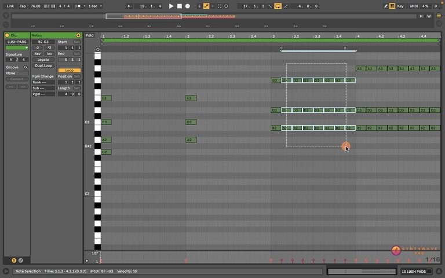The width and height of the screenshot is (445, 278).
Task: Click the Stop button in transport
Action: [180, 6]
